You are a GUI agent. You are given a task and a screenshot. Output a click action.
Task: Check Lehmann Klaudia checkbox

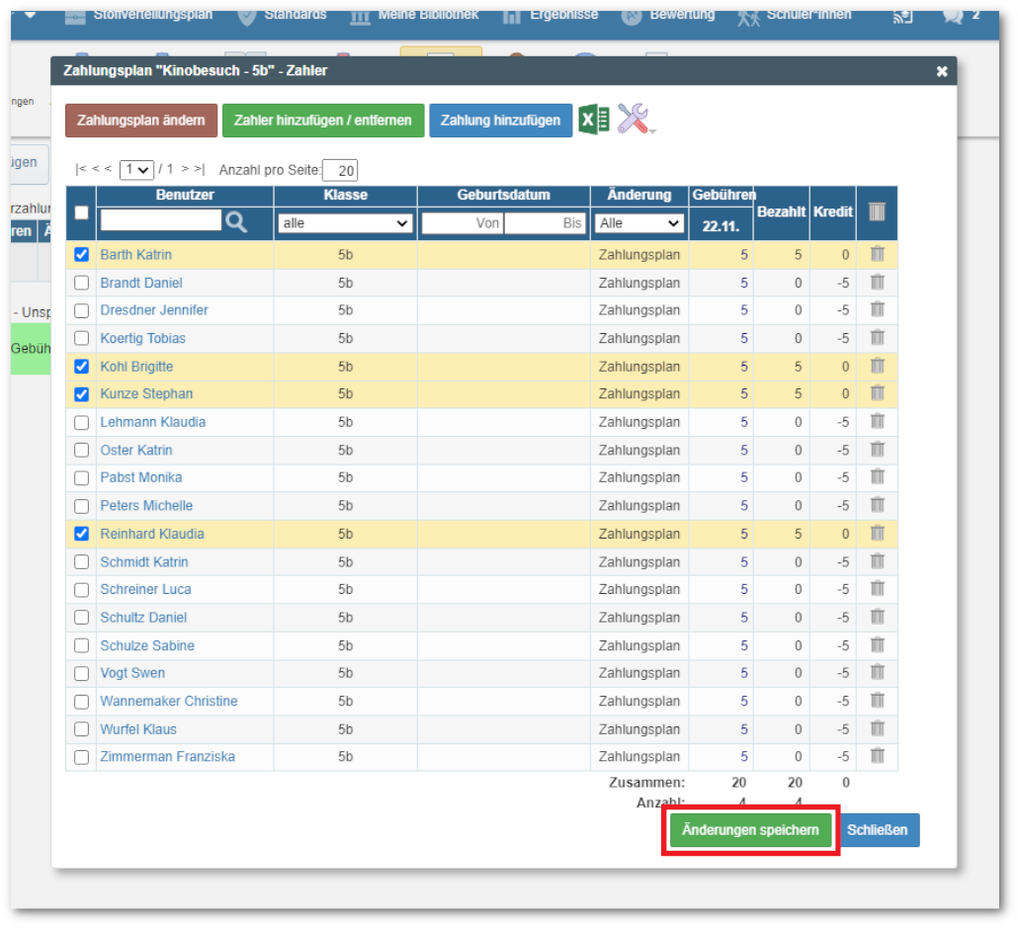pos(81,422)
